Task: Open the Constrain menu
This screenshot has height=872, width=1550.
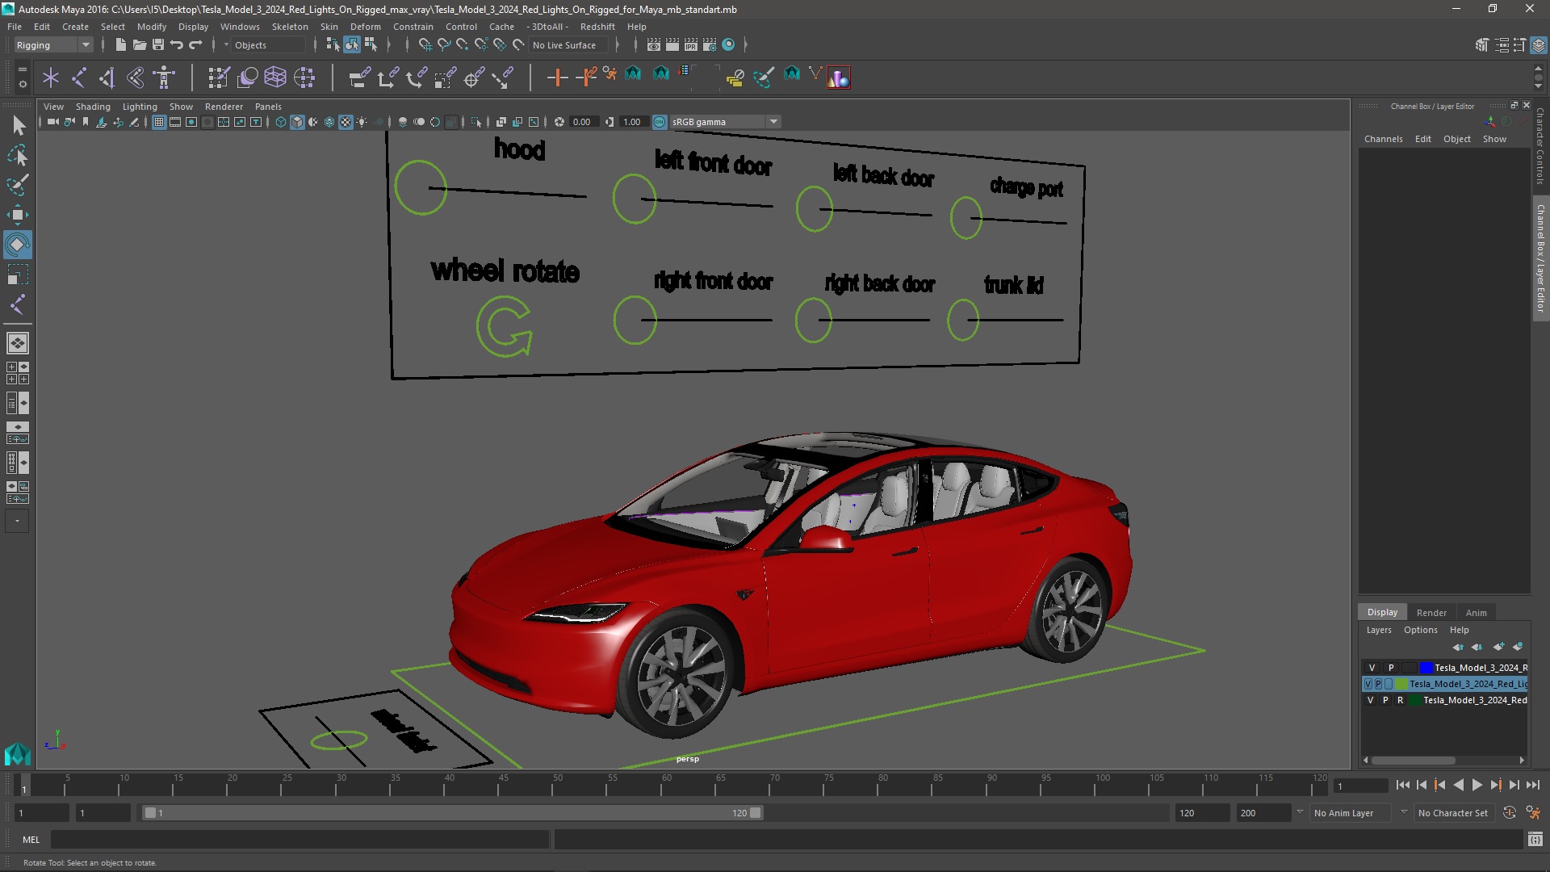Action: (413, 27)
